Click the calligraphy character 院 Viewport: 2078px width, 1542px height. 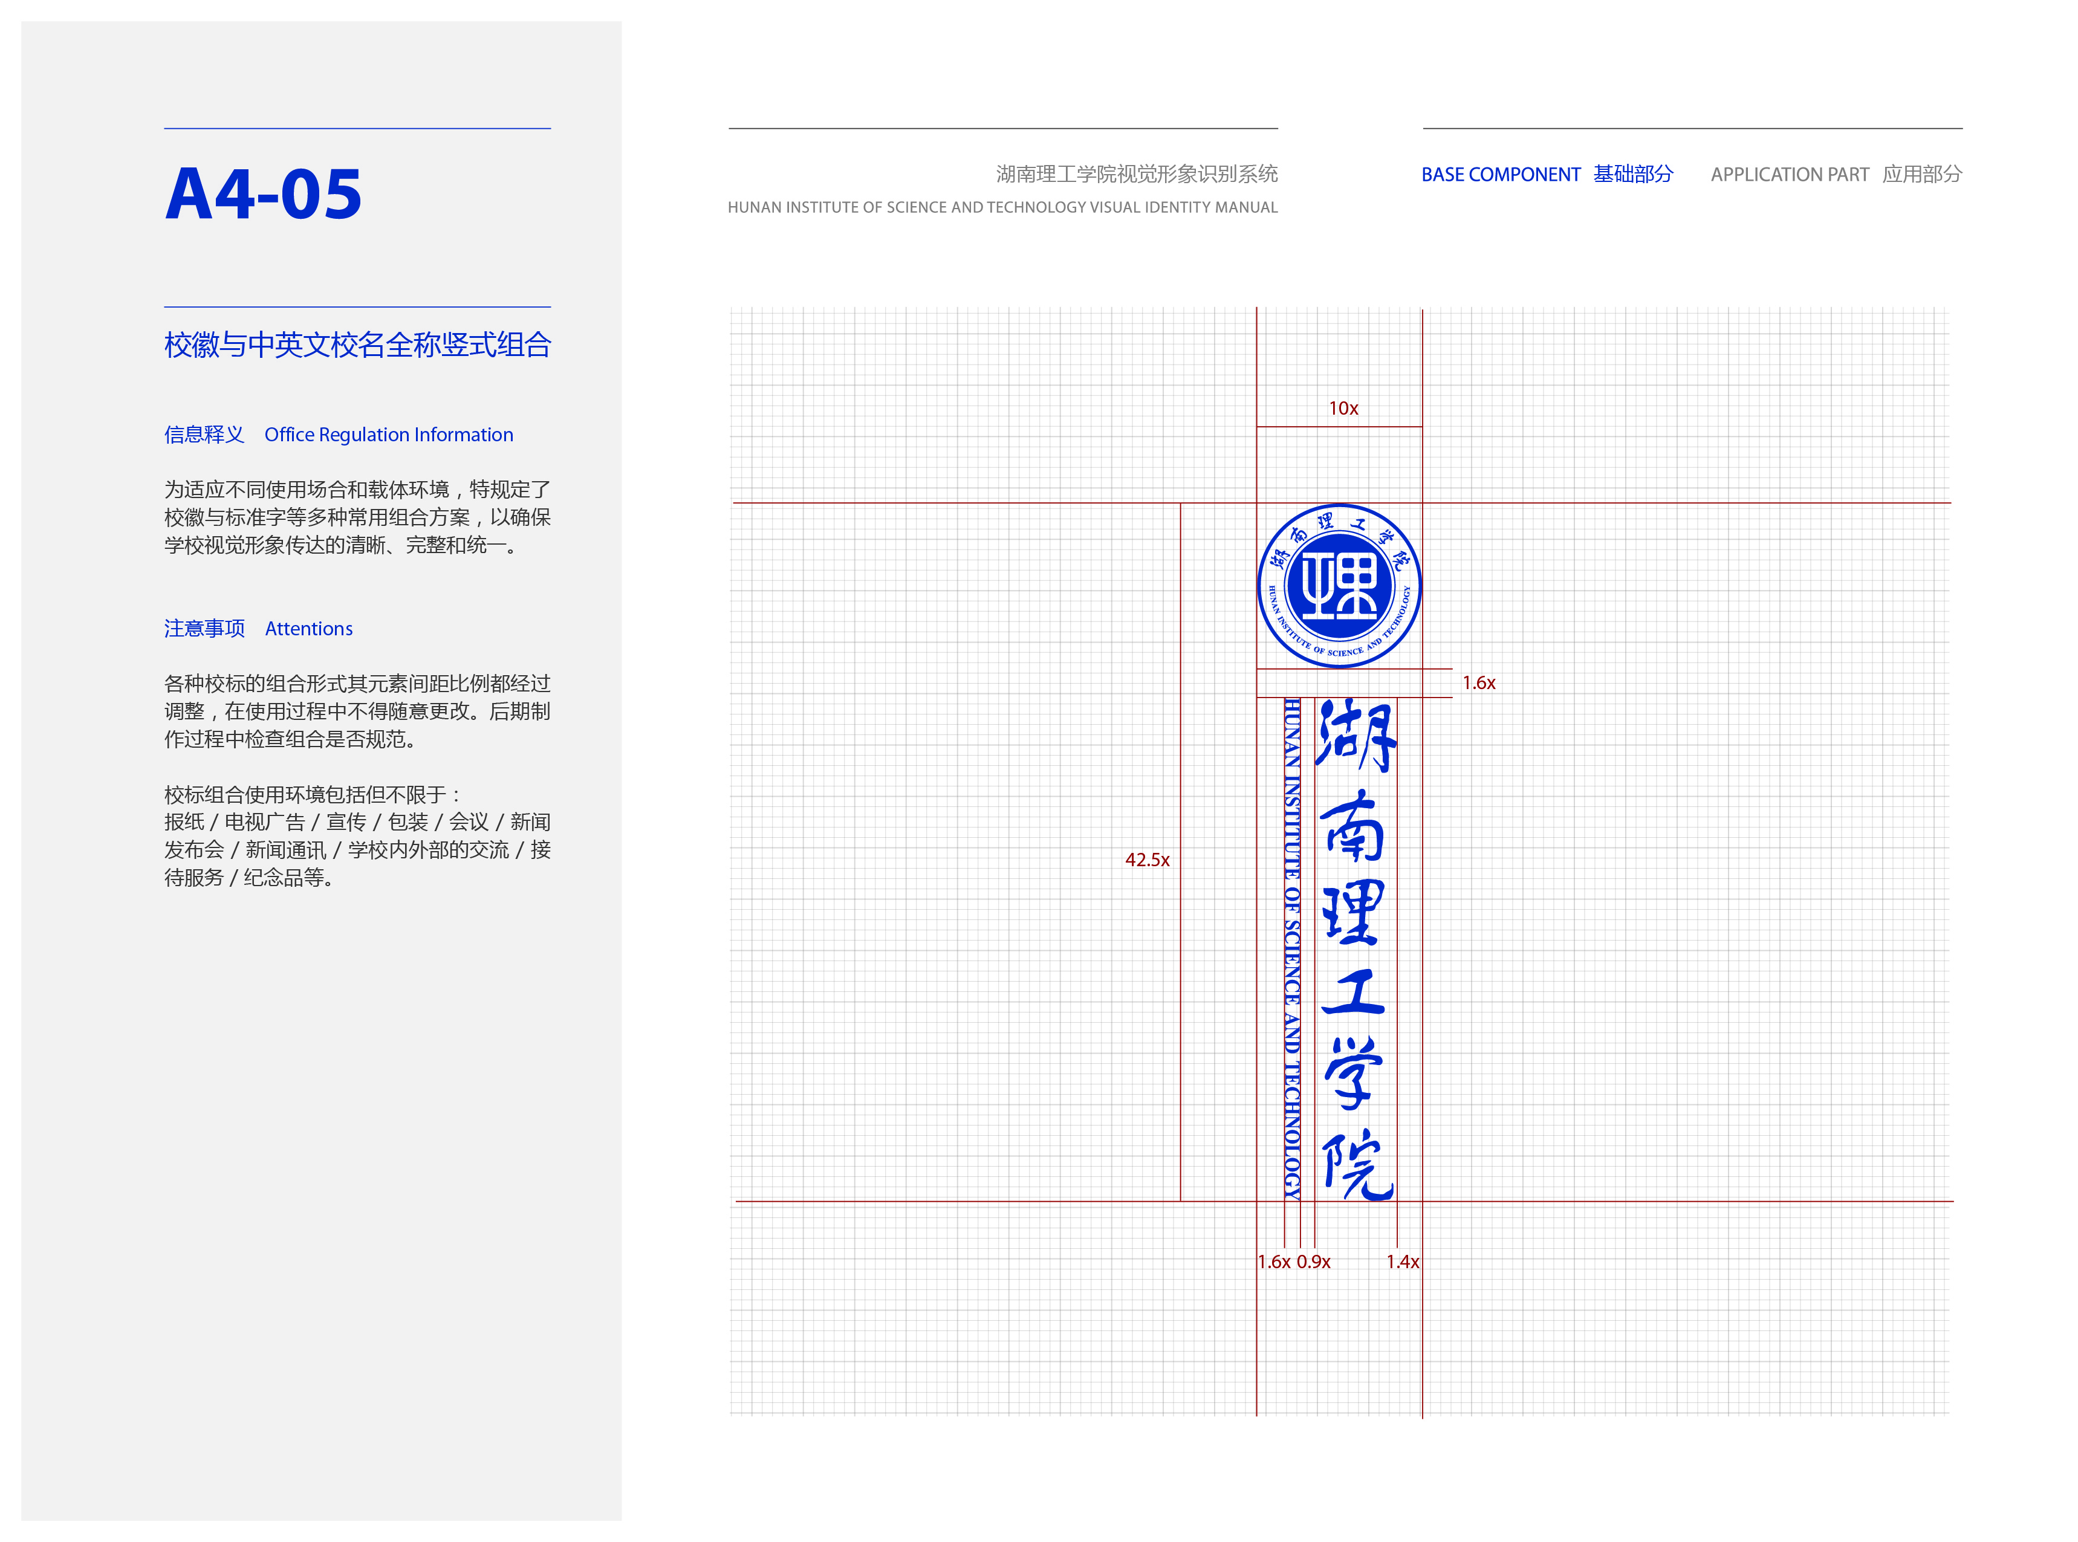point(1356,1164)
